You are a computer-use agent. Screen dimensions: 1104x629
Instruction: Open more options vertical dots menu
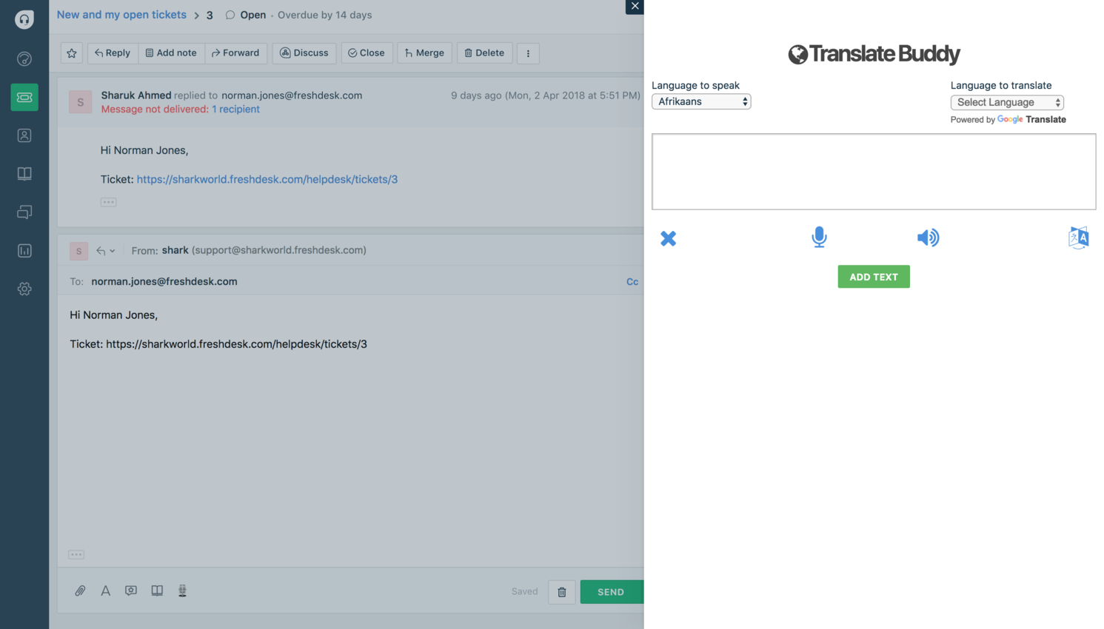coord(528,53)
